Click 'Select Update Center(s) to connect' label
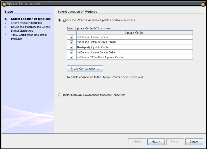This screenshot has width=207, height=149. pyautogui.click(x=89, y=28)
